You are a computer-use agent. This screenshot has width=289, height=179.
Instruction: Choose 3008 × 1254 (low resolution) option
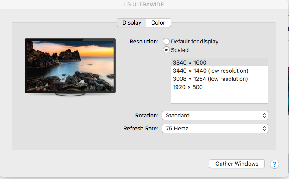coord(220,79)
